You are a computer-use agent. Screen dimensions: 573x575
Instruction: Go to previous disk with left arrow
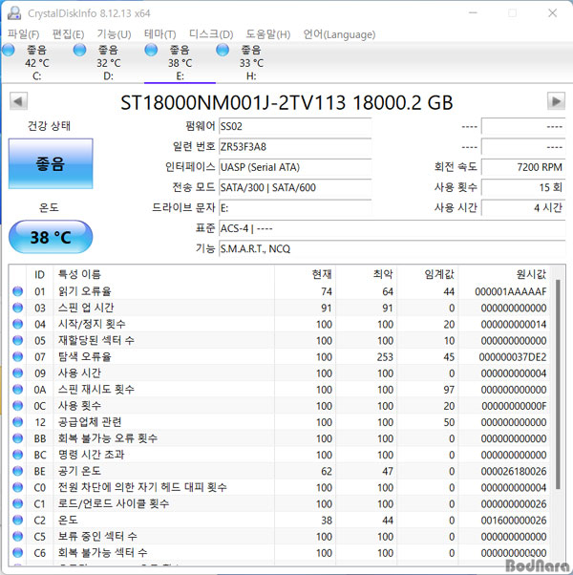18,101
